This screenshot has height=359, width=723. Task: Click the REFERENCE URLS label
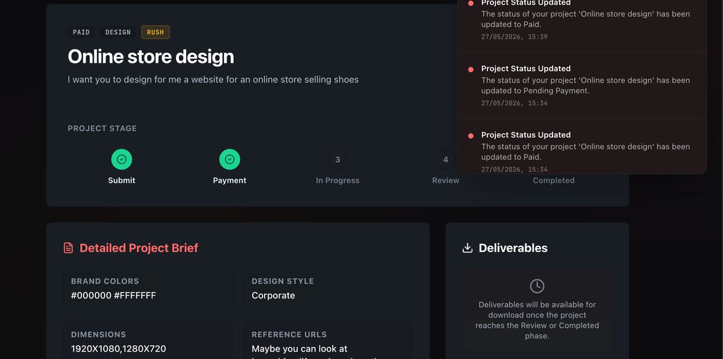pyautogui.click(x=289, y=334)
